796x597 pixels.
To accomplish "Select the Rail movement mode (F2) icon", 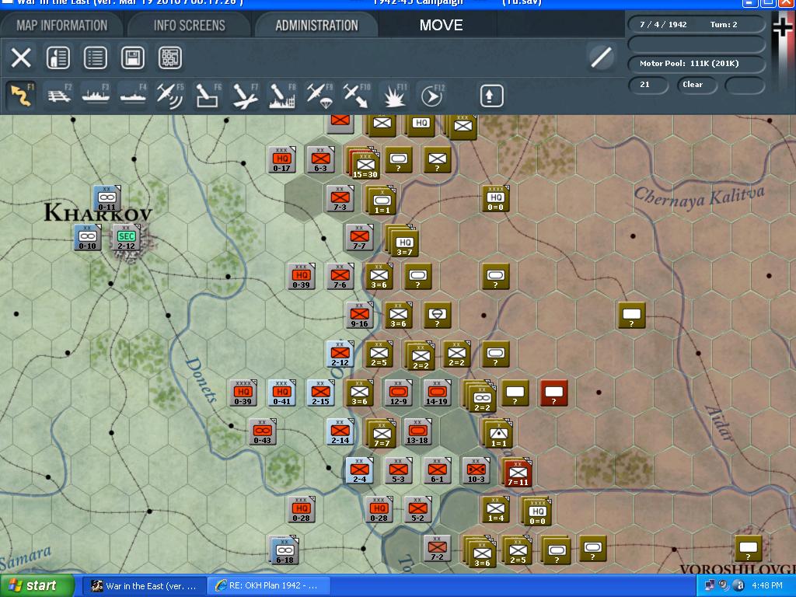I will 59,96.
